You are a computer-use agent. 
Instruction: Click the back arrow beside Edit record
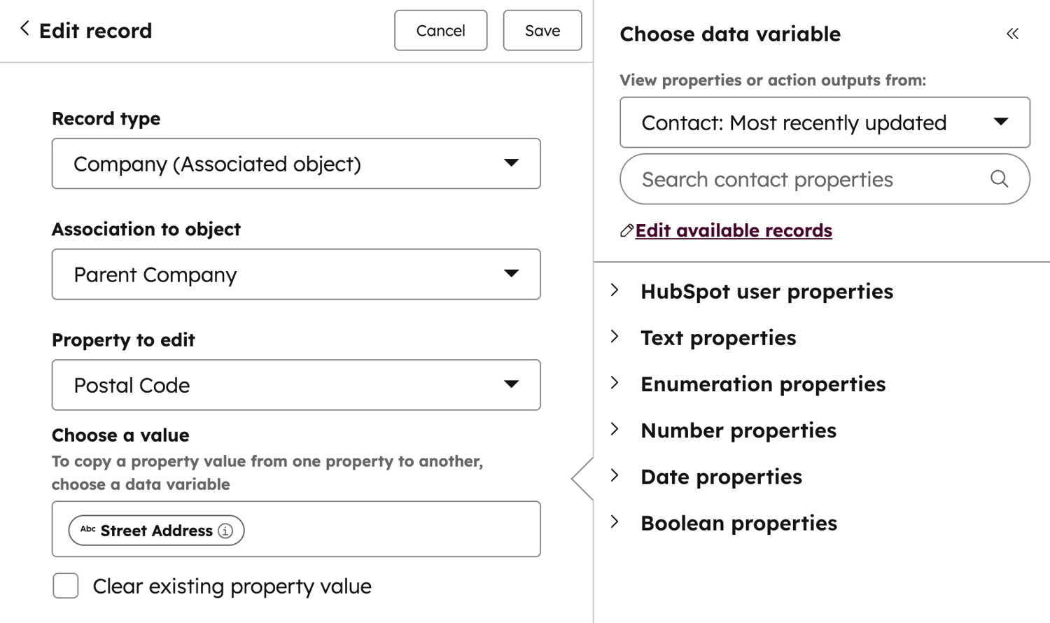click(24, 29)
